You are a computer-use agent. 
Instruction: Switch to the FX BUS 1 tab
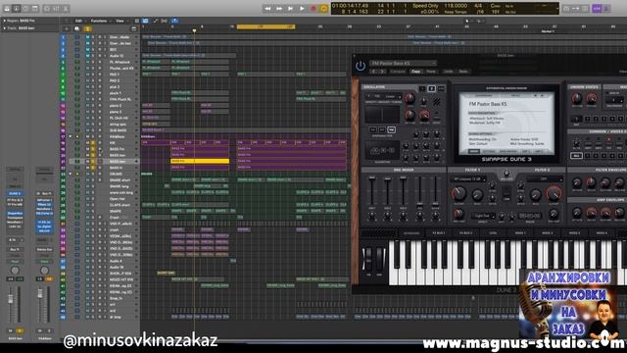click(x=439, y=233)
